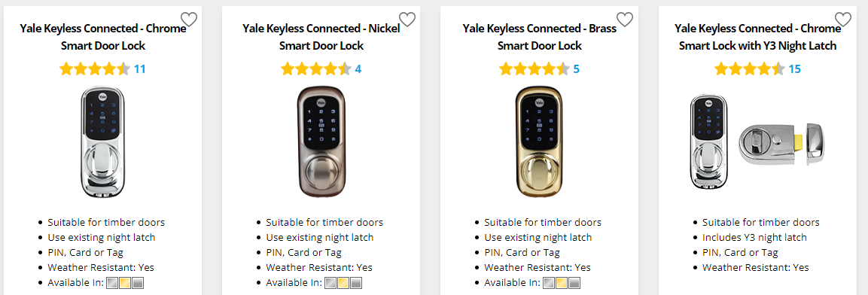Open Yale Keyless Connected Nickel Smart Door Lock title
The image size is (868, 295).
[321, 37]
